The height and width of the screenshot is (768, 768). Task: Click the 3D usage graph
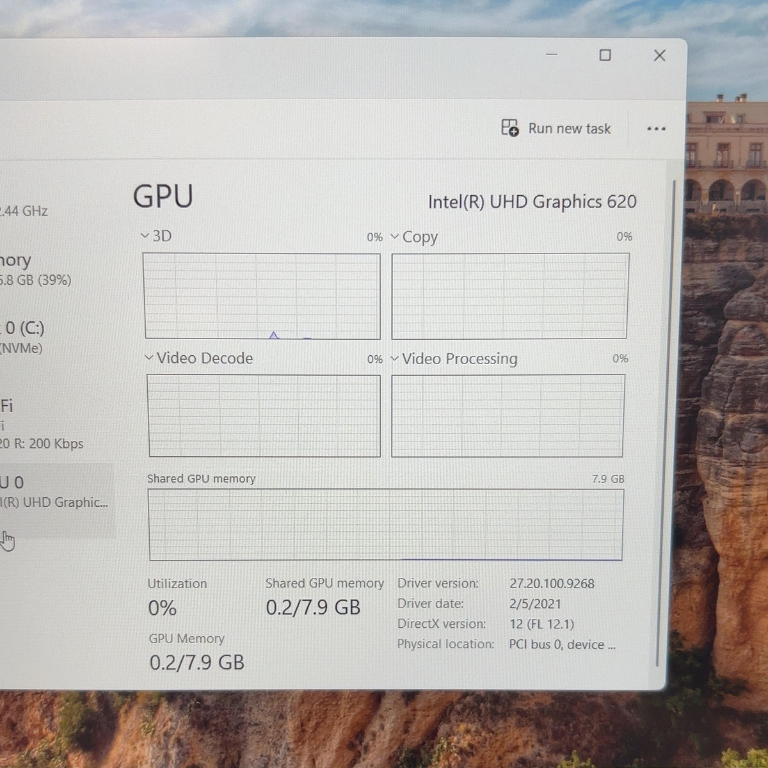(262, 296)
